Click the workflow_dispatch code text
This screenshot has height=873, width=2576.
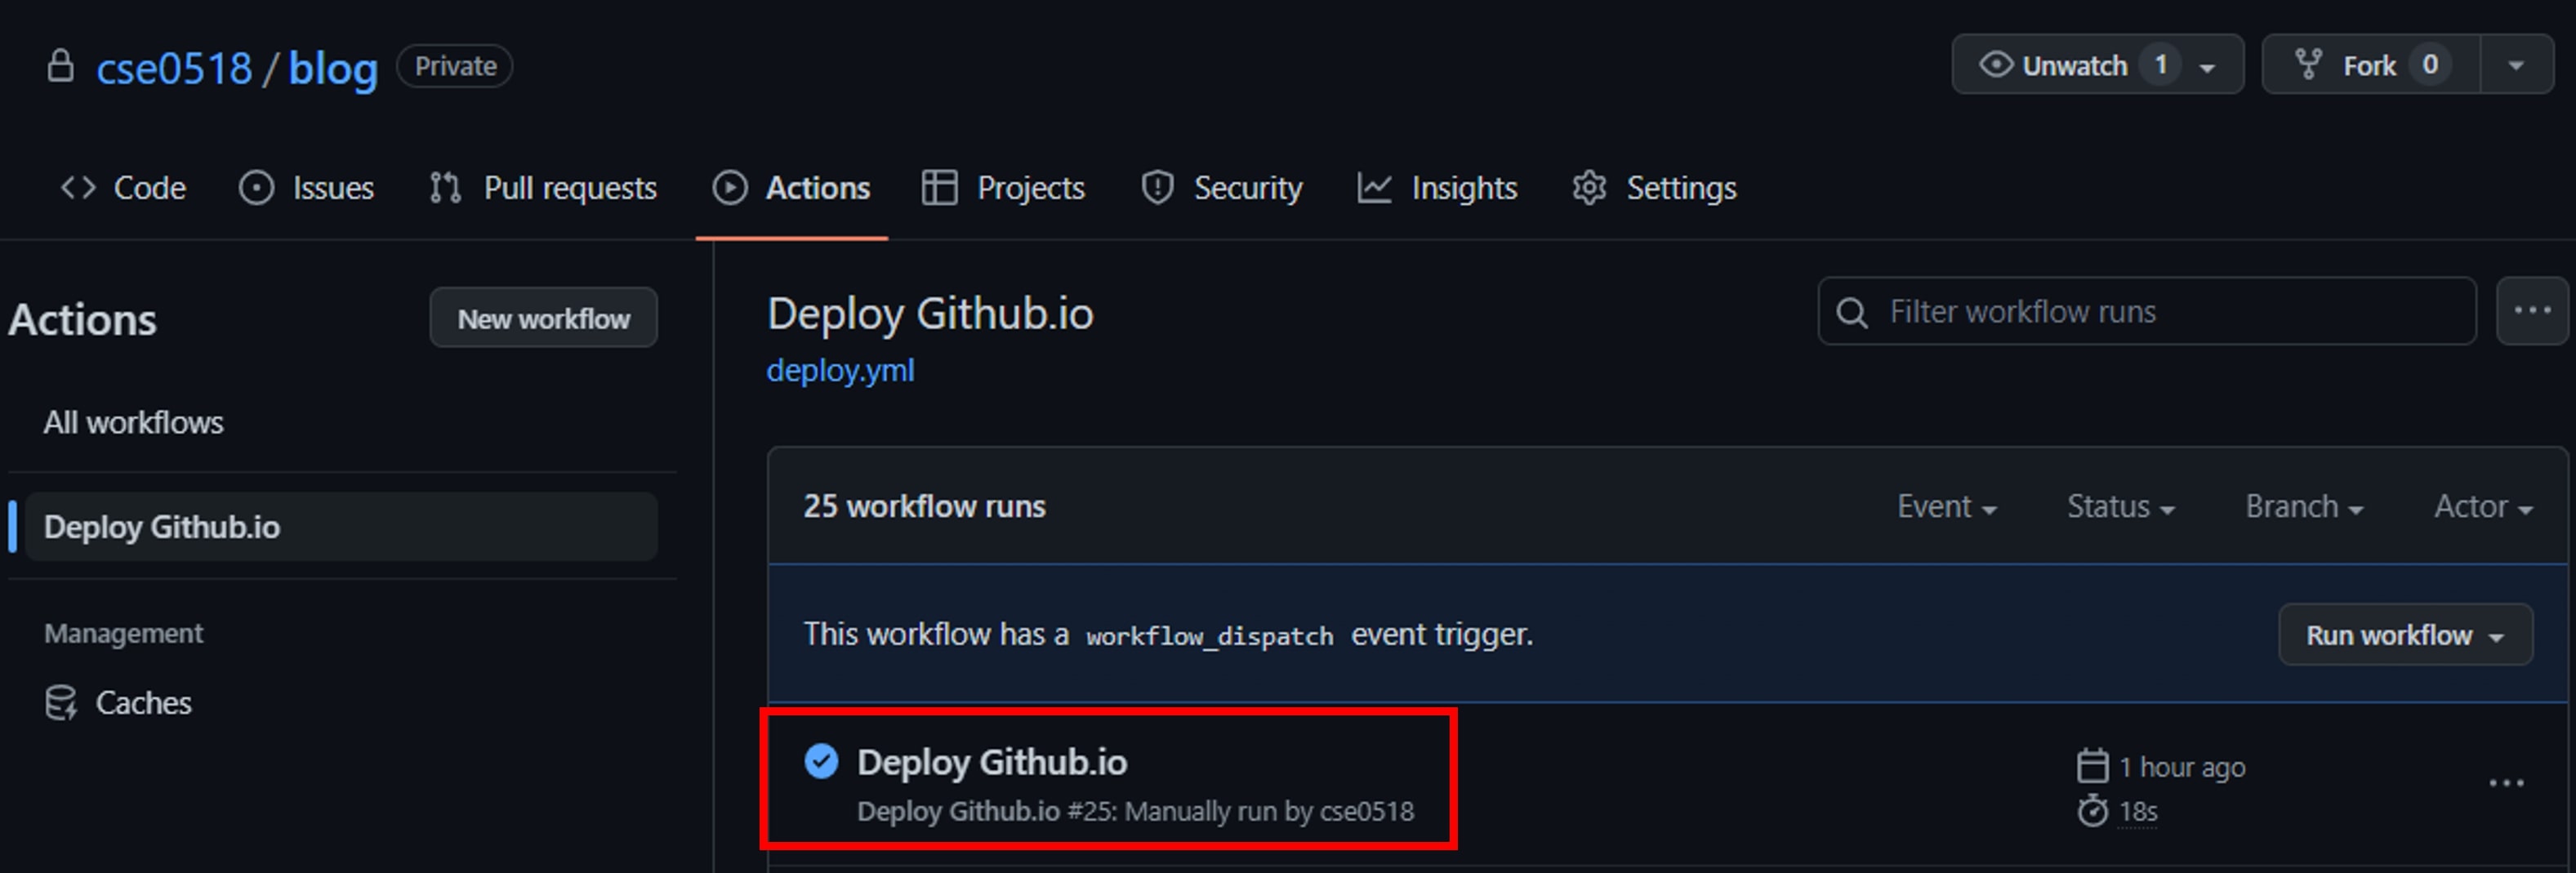click(x=1209, y=636)
